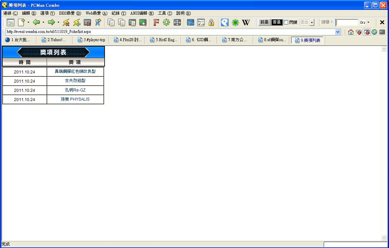This screenshot has width=389, height=248.
Task: Expand the back arrow history dropdown
Action: (43, 22)
